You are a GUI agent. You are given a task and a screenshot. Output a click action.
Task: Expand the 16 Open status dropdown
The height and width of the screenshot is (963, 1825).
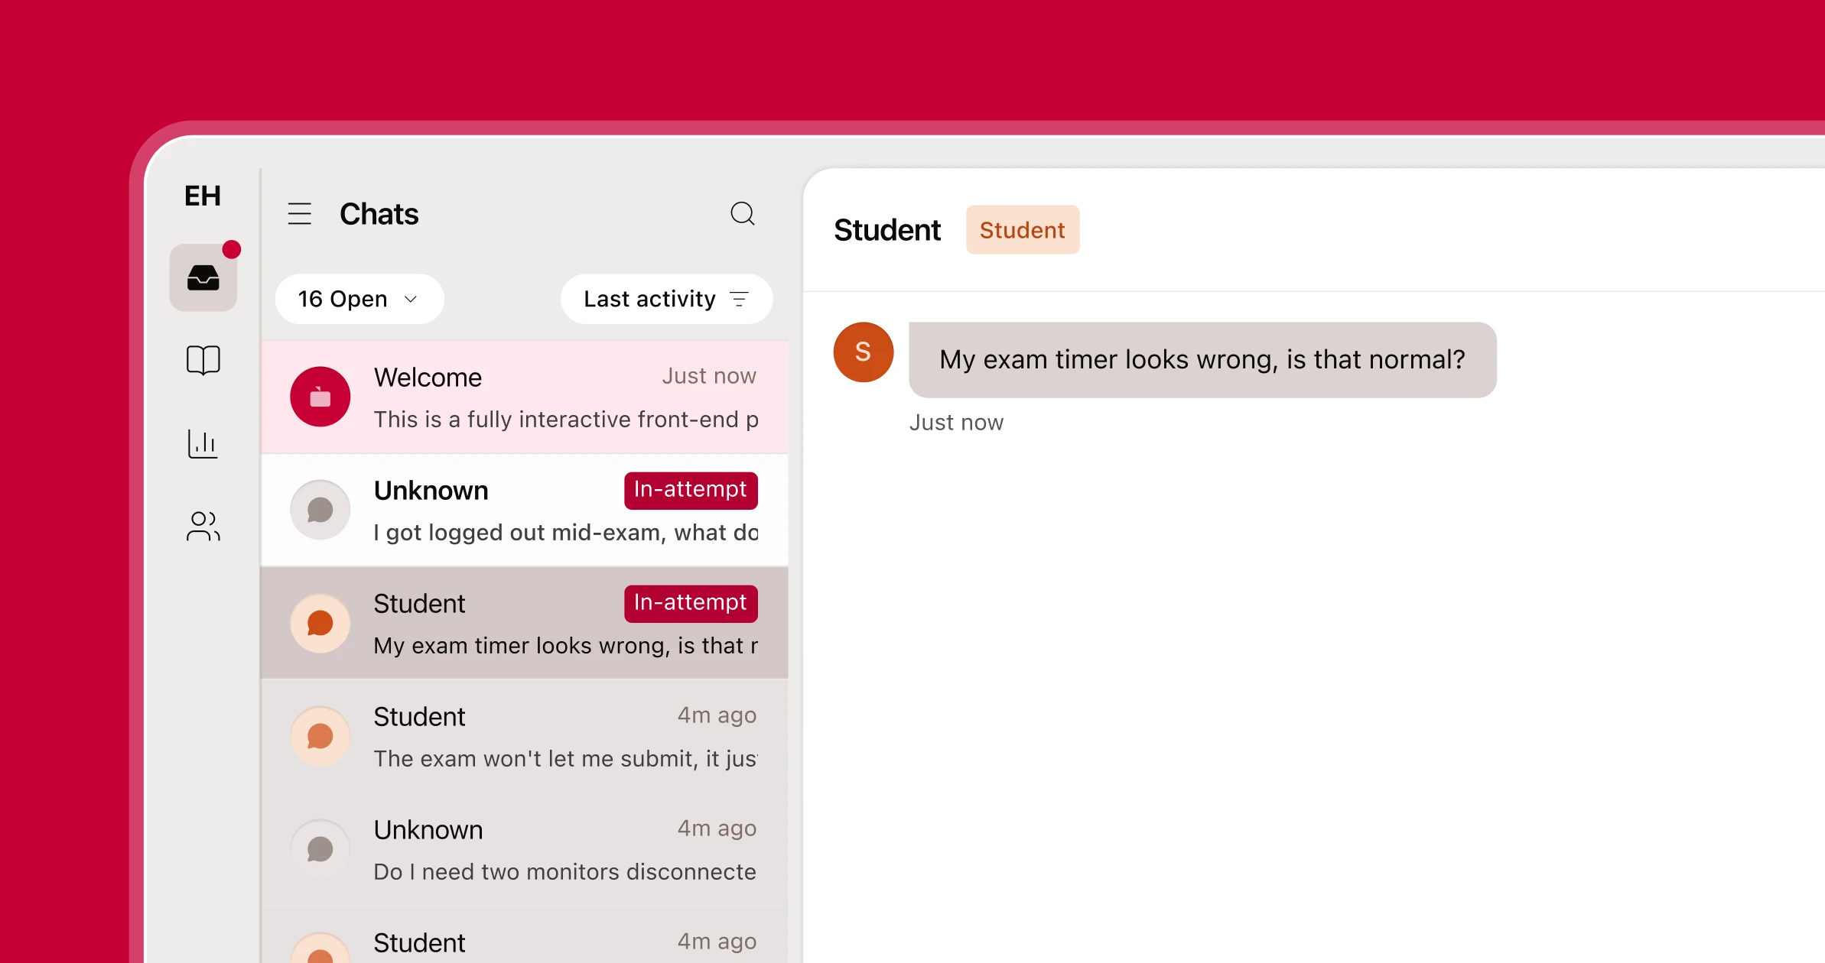[x=359, y=299]
